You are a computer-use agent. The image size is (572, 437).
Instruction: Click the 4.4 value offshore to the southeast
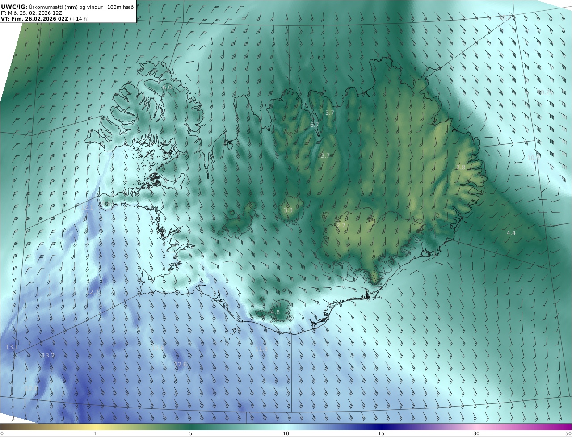511,233
